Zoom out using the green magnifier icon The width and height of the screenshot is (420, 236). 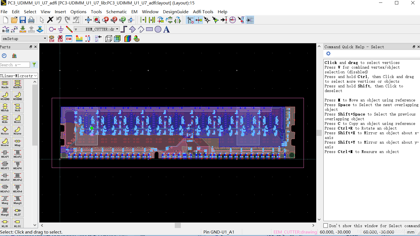pyautogui.click(x=122, y=20)
